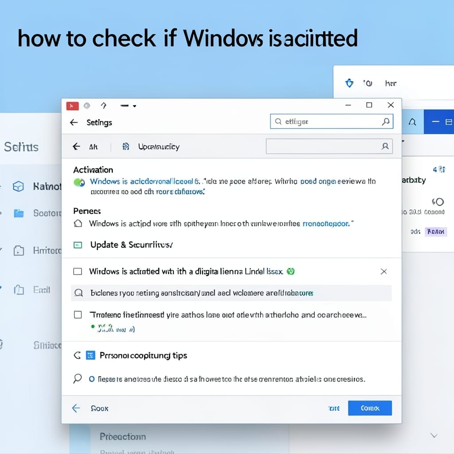Click the blue Prrsonoi coopitung tips icon
This screenshot has width=454, height=454.
(x=90, y=355)
